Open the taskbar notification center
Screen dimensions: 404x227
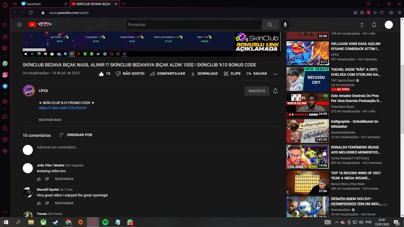[397, 222]
